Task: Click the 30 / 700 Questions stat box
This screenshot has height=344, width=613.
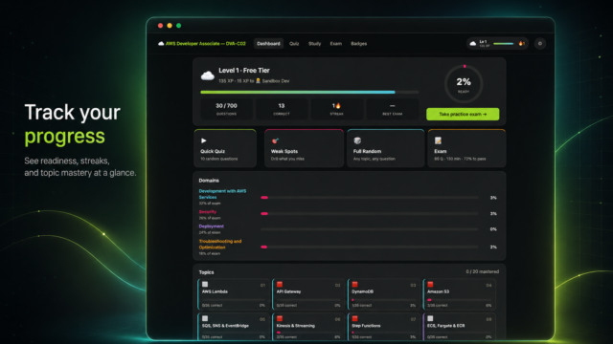Action: coord(226,109)
